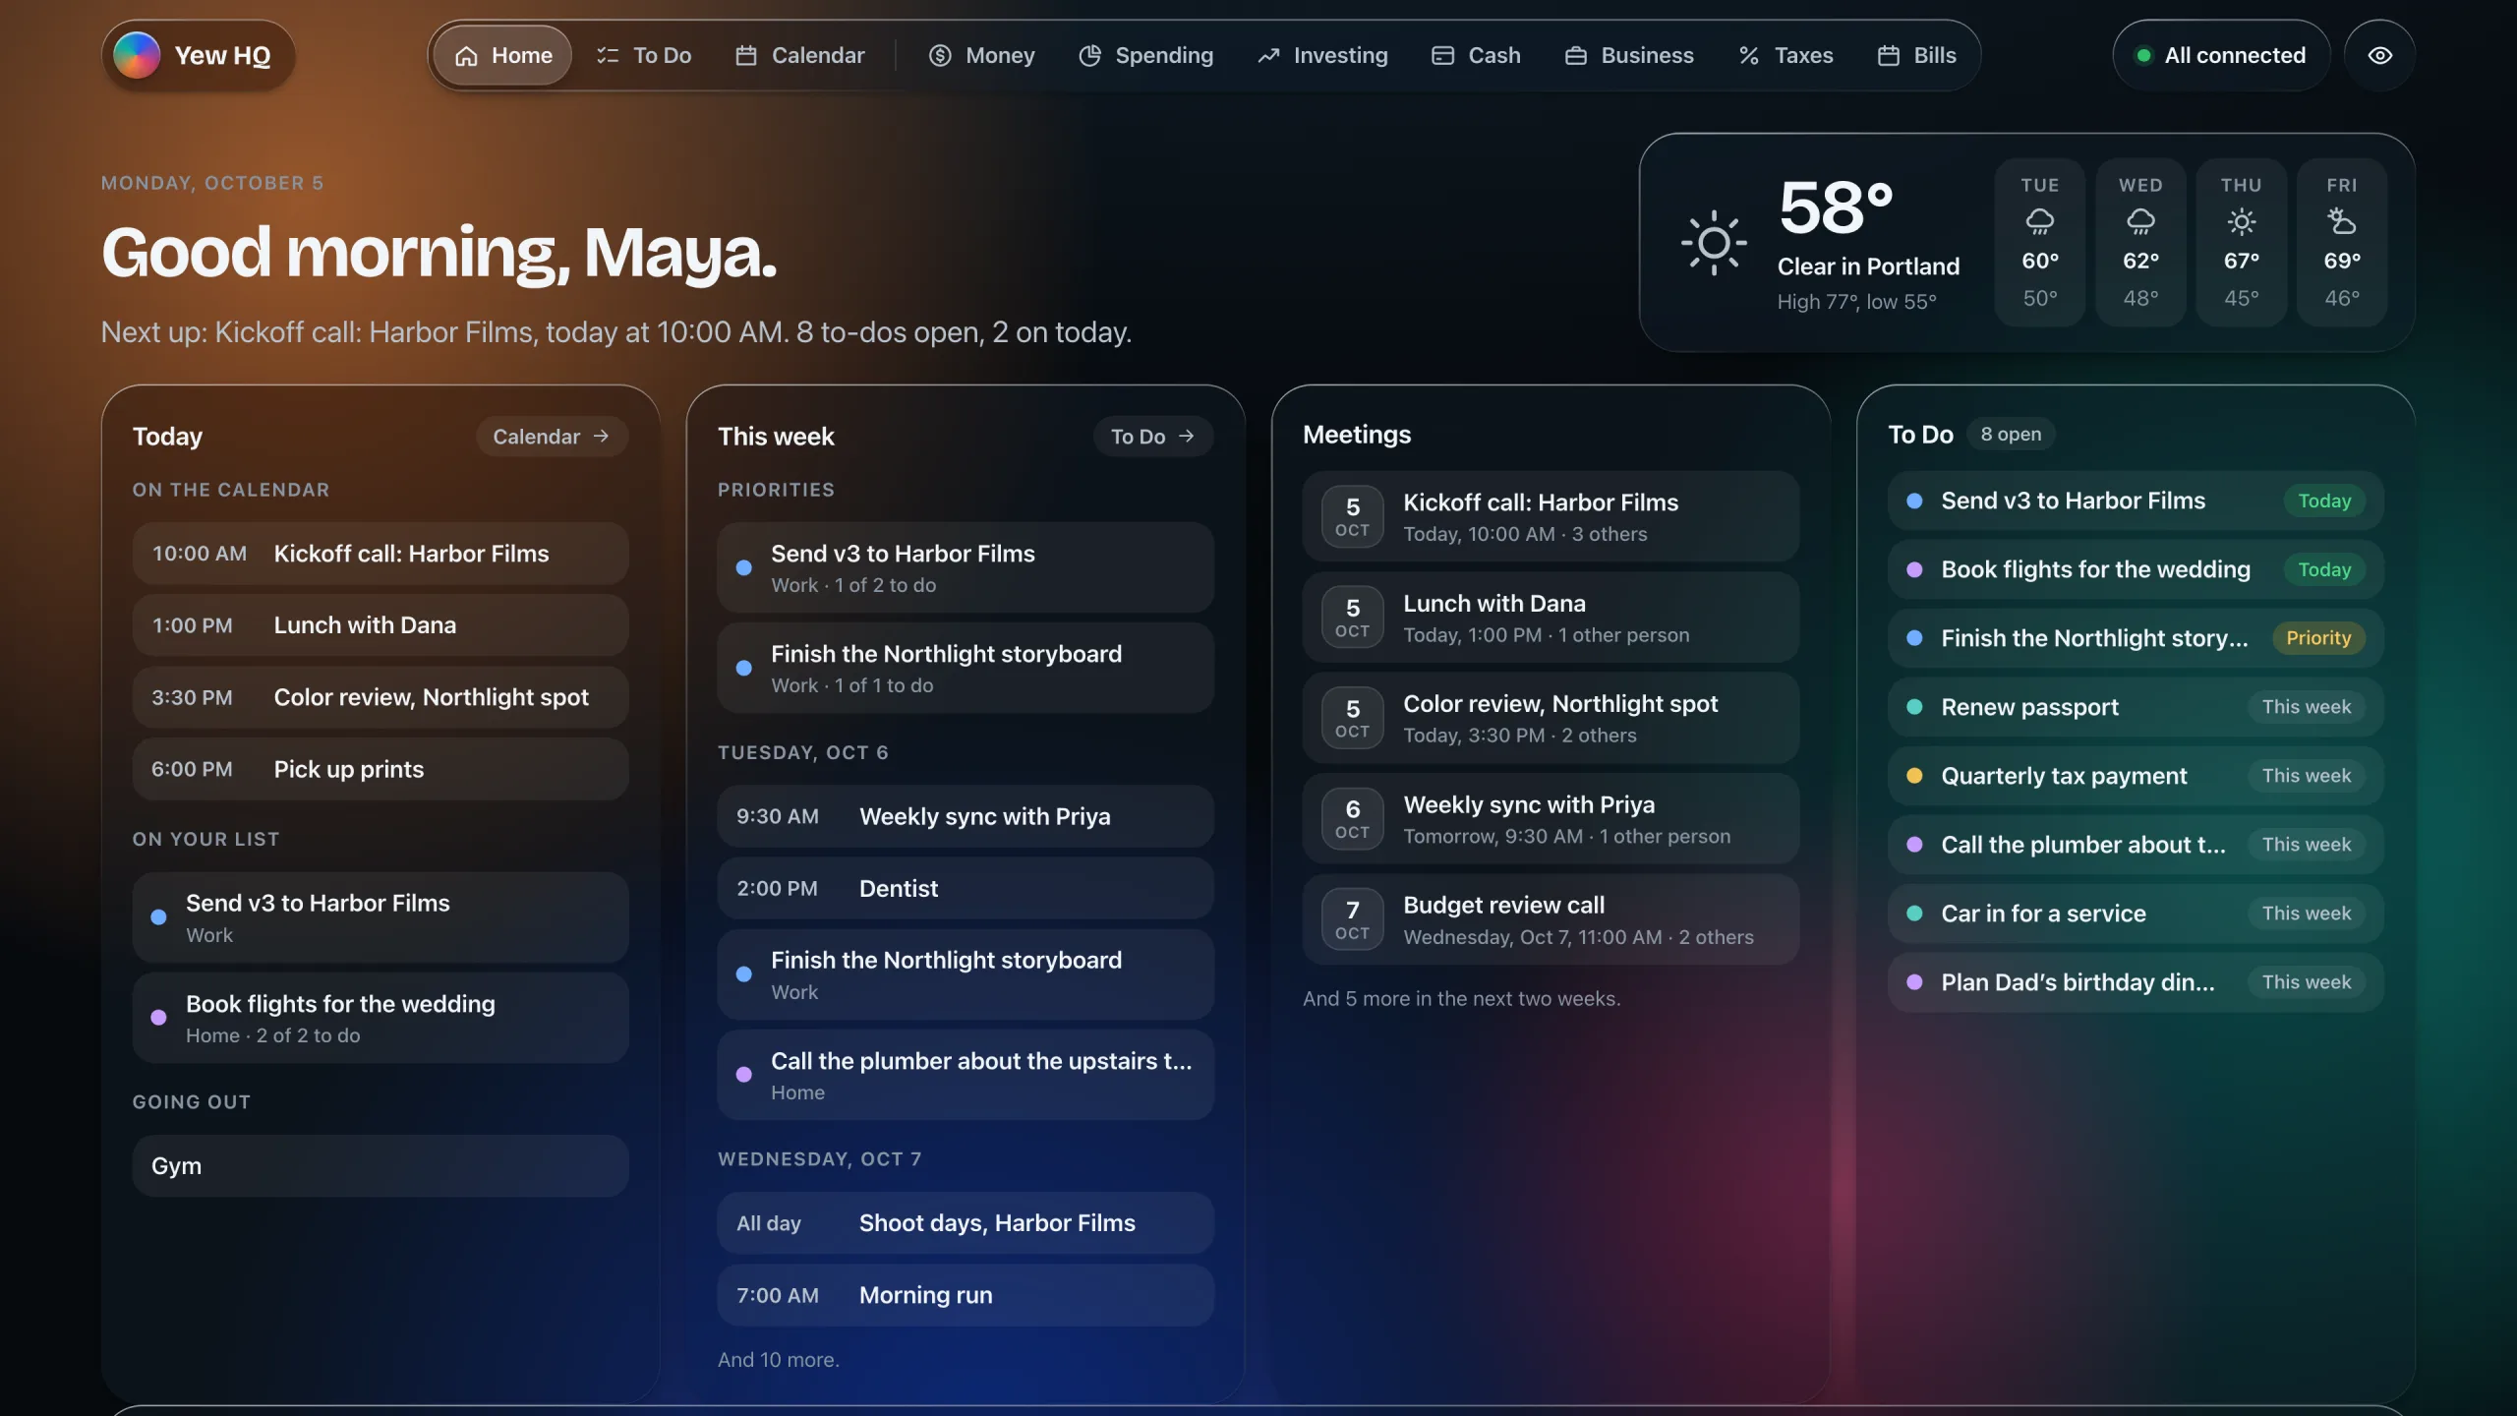This screenshot has width=2517, height=1416.
Task: Open Shoot days, Harbor Films all-day event
Action: (966, 1223)
